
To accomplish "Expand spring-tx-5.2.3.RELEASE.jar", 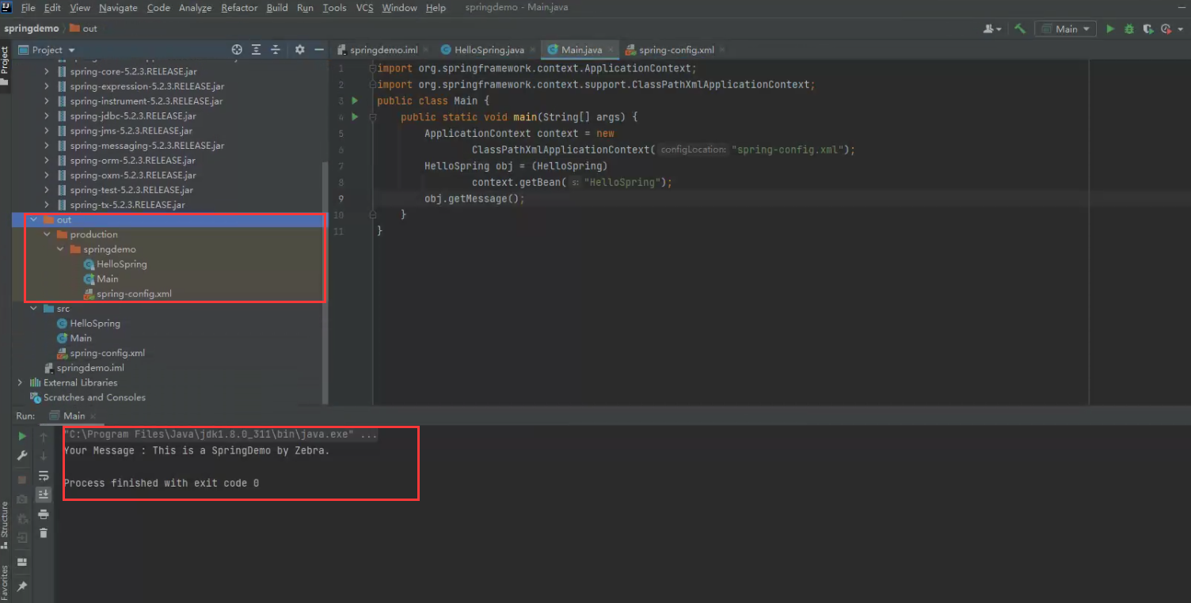I will tap(48, 205).
